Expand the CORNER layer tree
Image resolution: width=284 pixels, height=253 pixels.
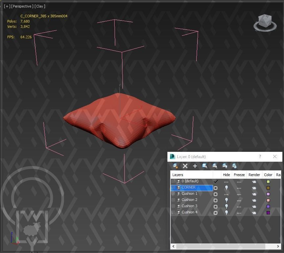(x=173, y=188)
